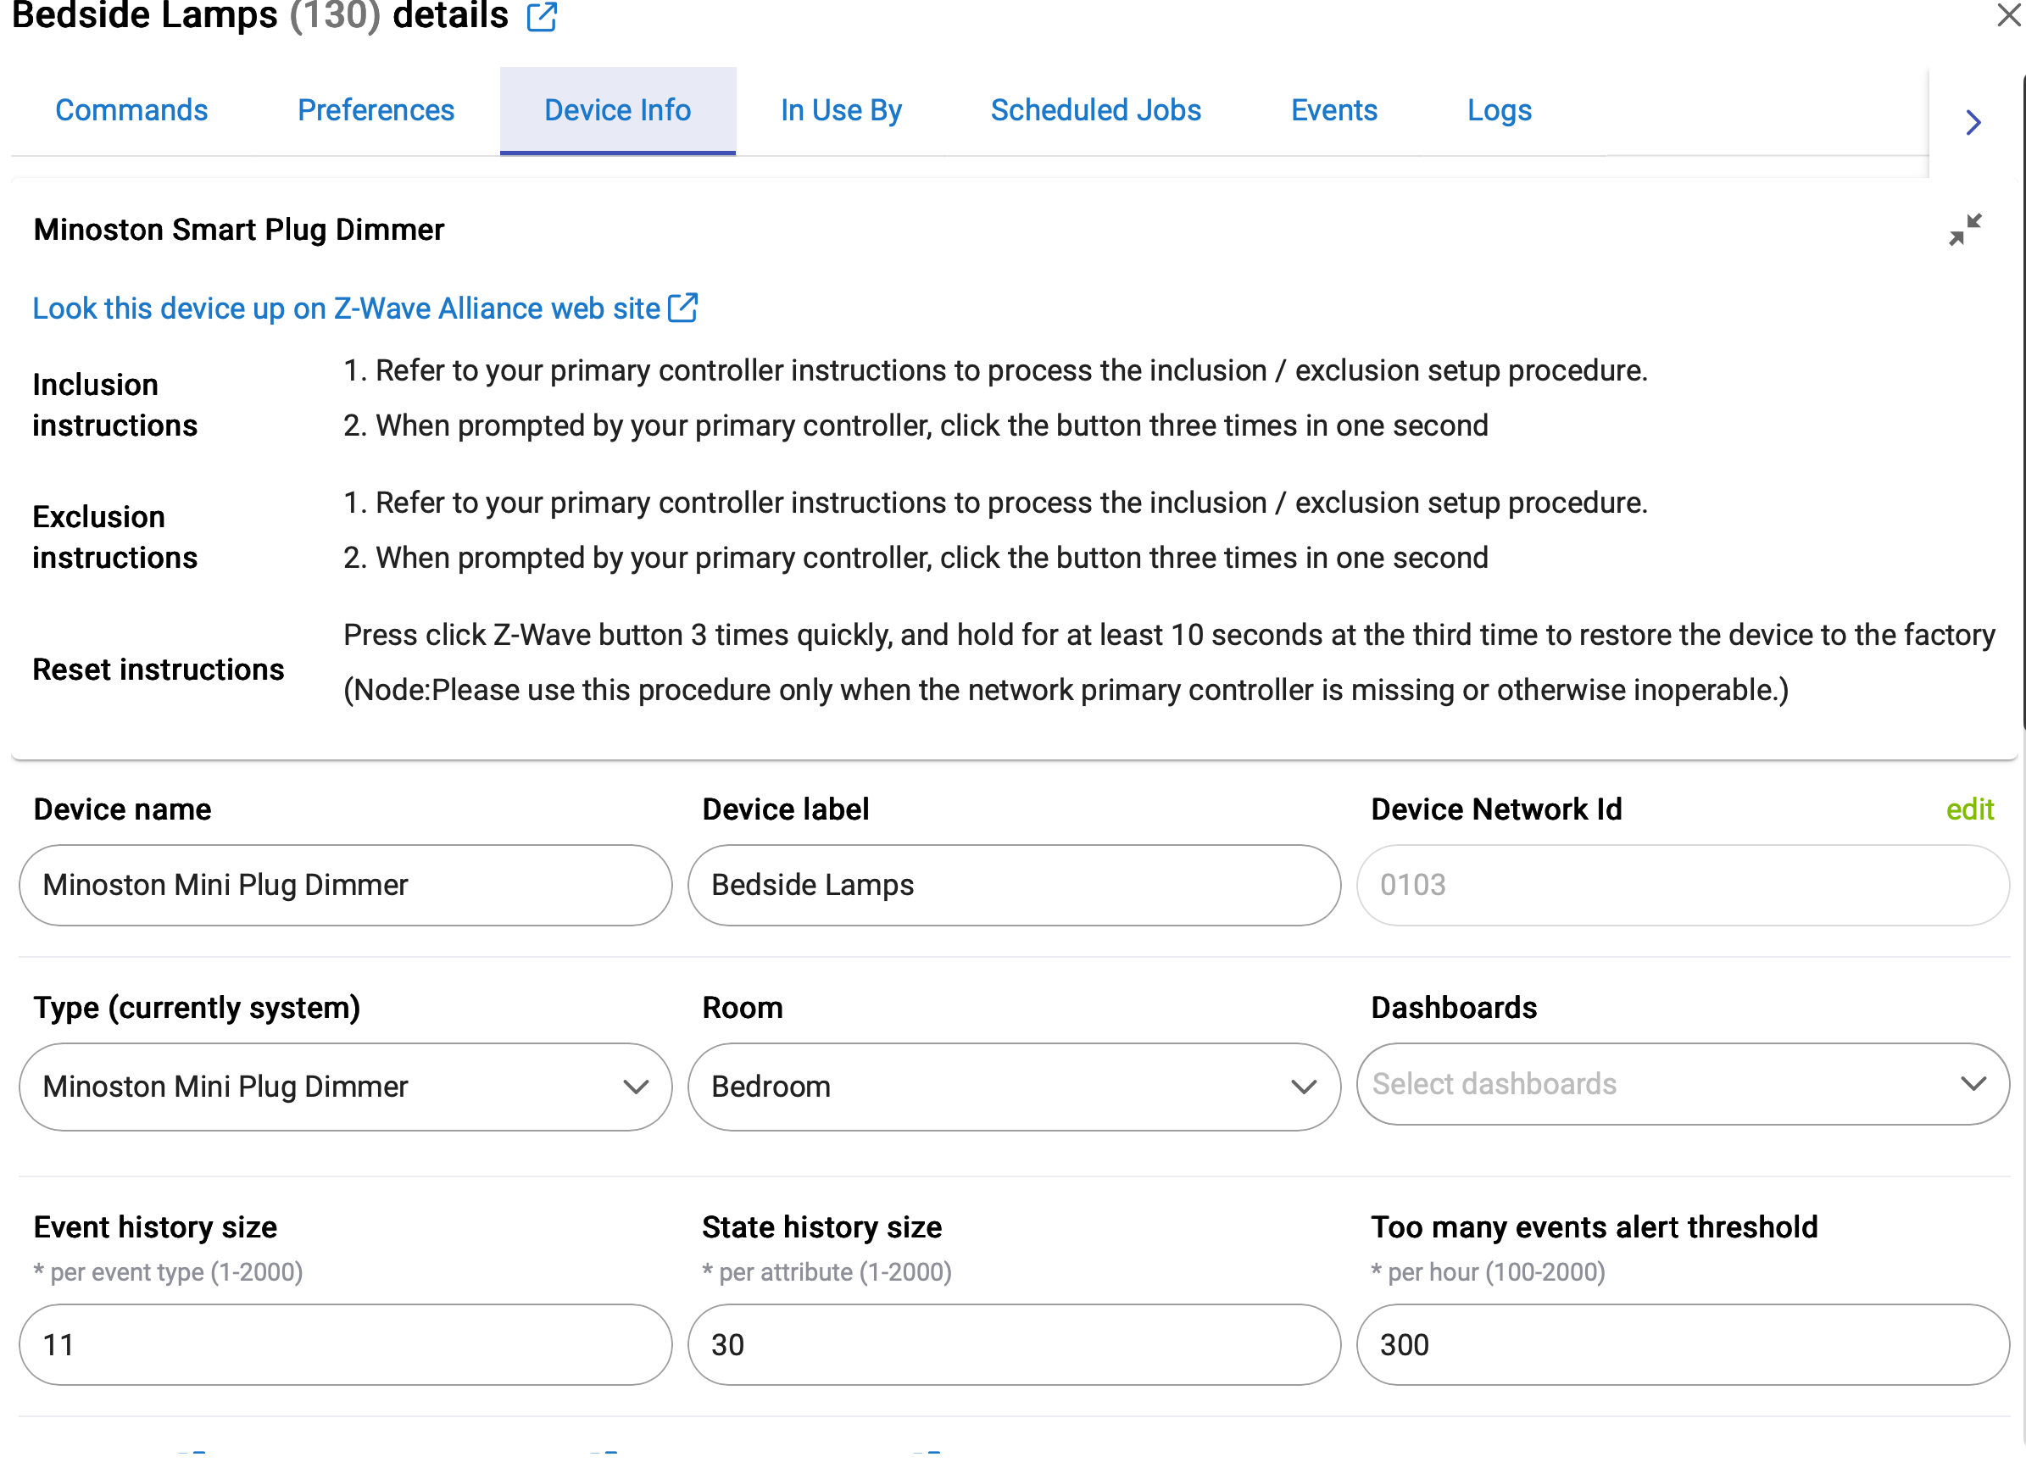The image size is (2026, 1468).
Task: Focus the Too many events alert threshold field
Action: pos(1683,1345)
